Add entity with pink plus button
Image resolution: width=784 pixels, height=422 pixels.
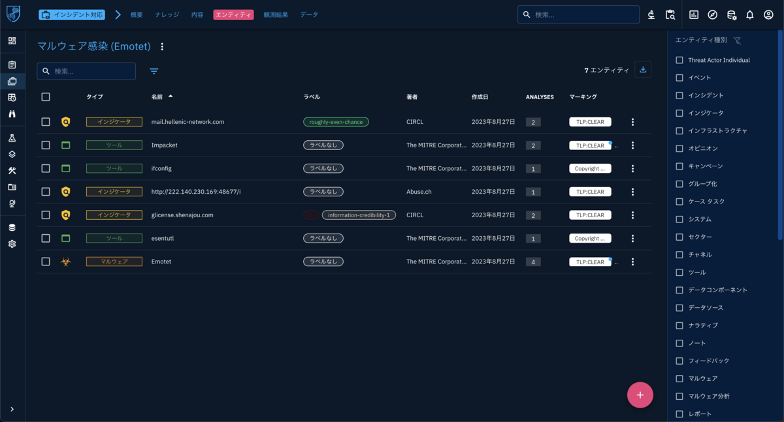pyautogui.click(x=640, y=395)
